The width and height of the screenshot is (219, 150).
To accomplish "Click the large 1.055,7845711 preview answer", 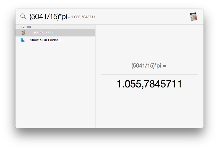I will click(149, 84).
